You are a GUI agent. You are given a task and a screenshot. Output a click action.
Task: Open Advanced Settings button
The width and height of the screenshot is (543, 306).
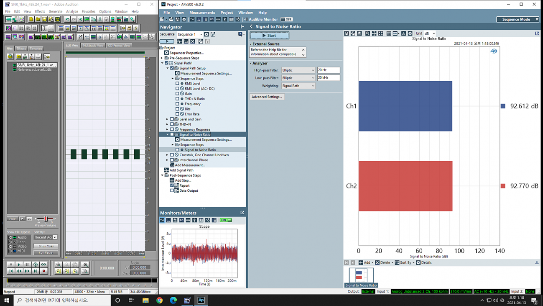267,97
